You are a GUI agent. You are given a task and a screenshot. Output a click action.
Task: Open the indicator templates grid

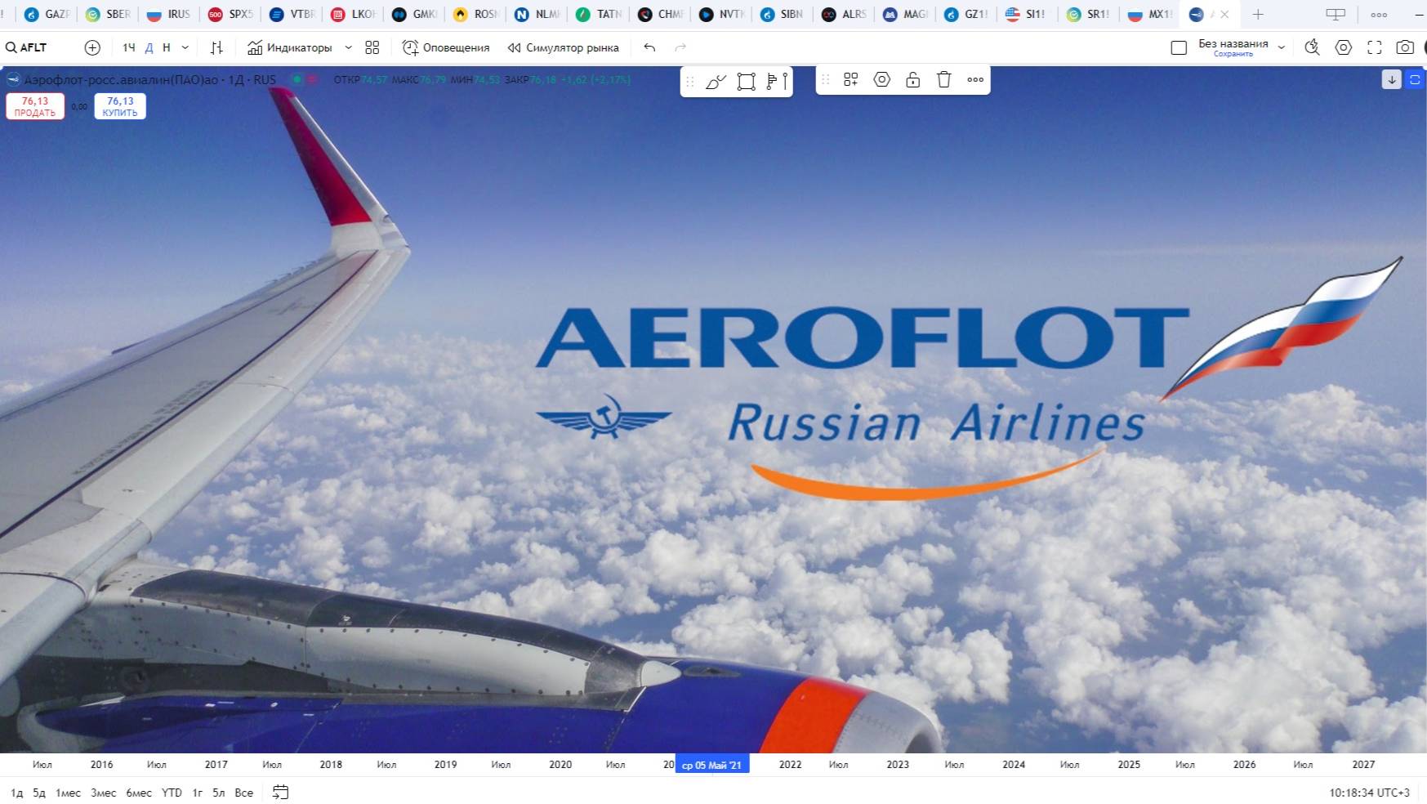(372, 47)
